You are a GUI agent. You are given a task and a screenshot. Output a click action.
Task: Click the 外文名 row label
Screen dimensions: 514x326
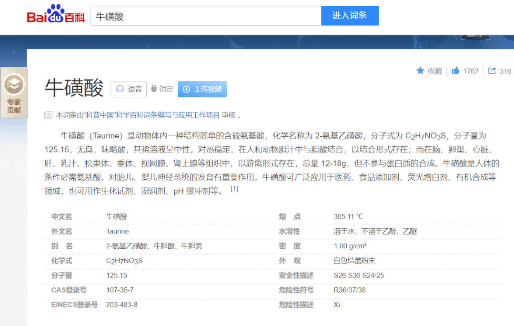tap(61, 231)
